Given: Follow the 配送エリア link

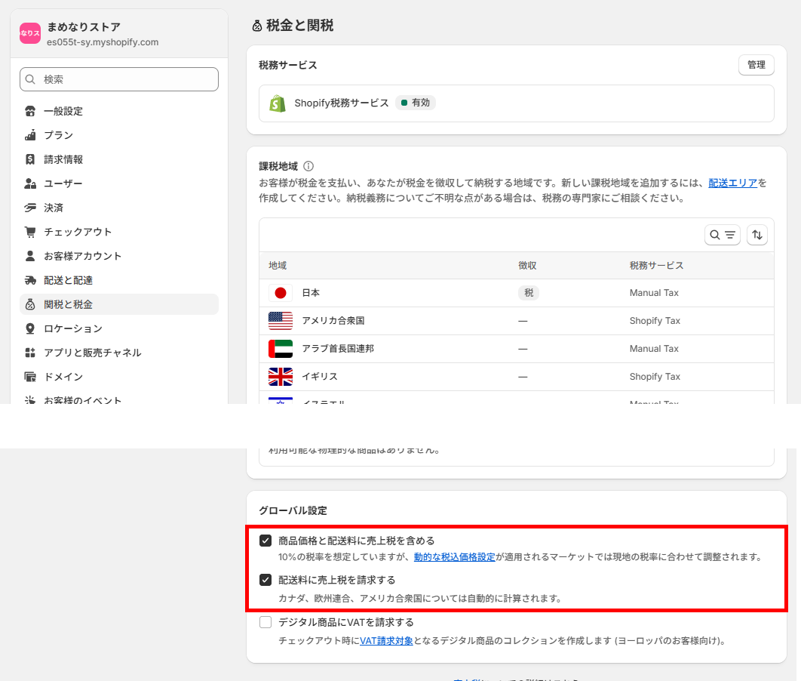Looking at the screenshot, I should (732, 183).
